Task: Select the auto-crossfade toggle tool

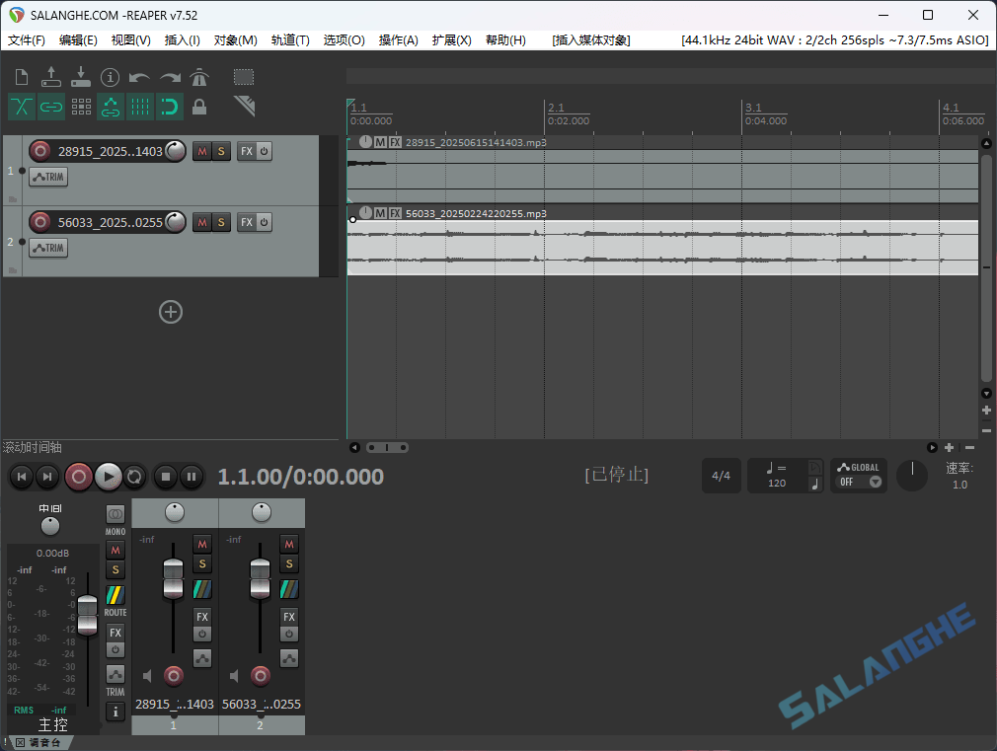Action: [21, 106]
